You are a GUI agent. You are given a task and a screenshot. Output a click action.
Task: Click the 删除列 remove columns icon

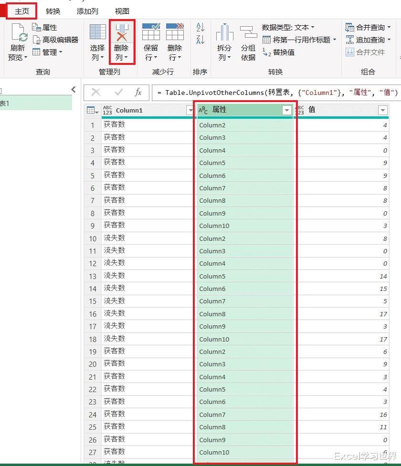pyautogui.click(x=122, y=32)
